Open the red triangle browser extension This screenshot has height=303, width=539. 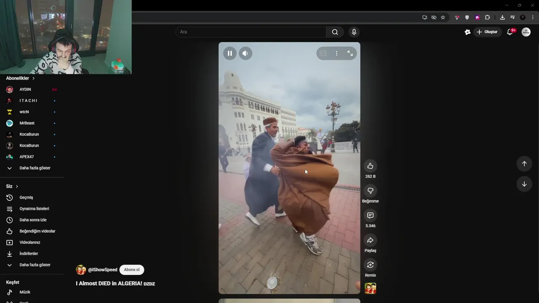(457, 17)
